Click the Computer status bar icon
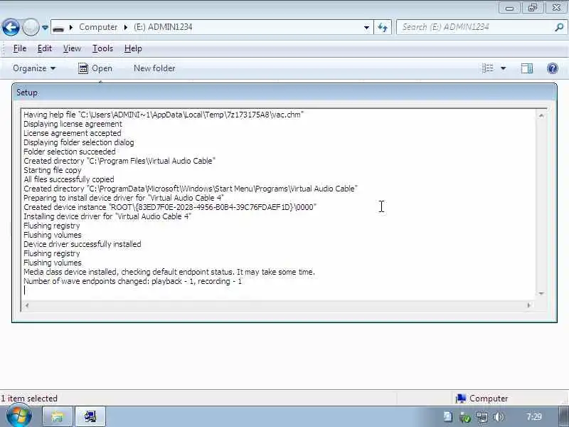The height and width of the screenshot is (427, 569). pos(460,399)
